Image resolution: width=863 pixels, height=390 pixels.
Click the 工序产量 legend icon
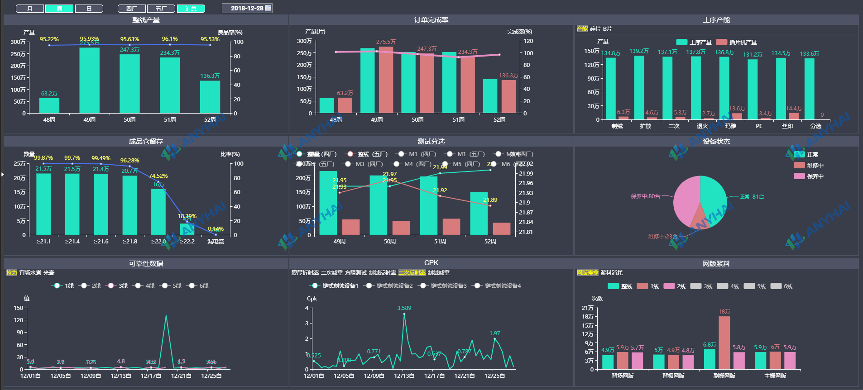coord(681,42)
